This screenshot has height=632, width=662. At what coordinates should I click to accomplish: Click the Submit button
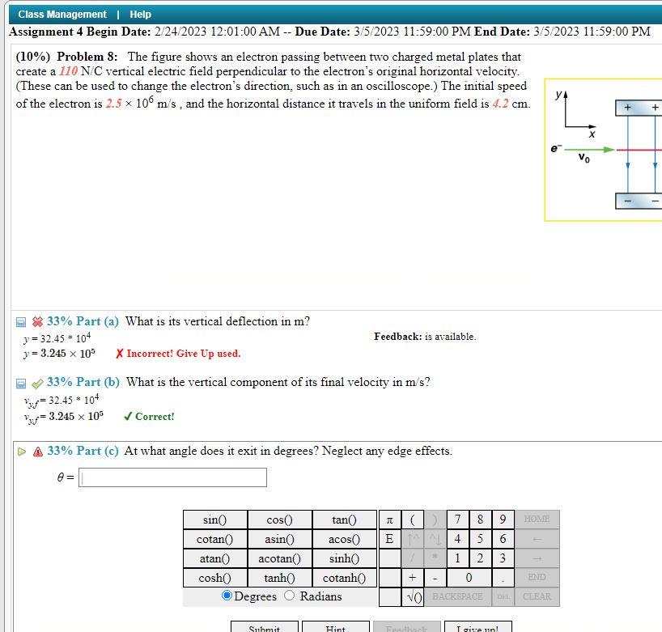click(x=264, y=627)
